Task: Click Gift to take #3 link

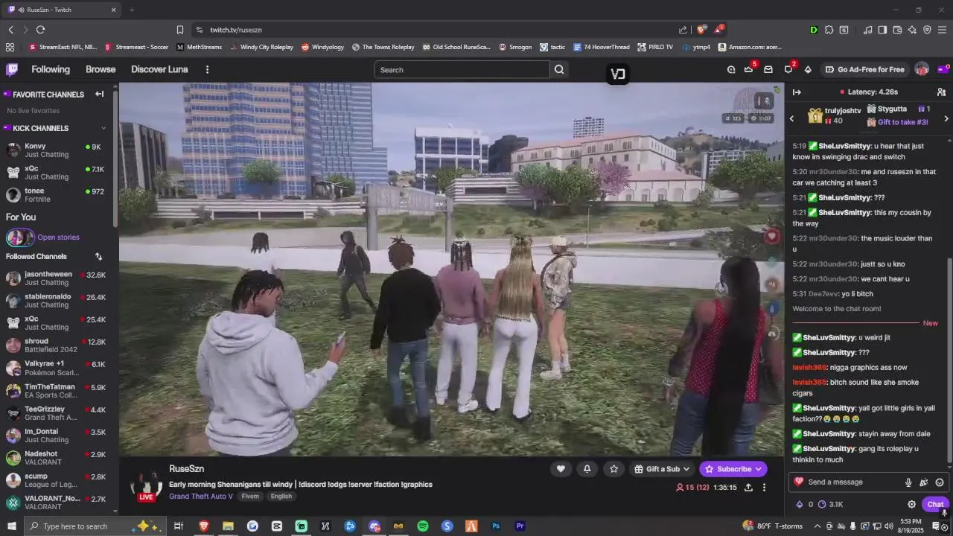Action: click(x=902, y=122)
